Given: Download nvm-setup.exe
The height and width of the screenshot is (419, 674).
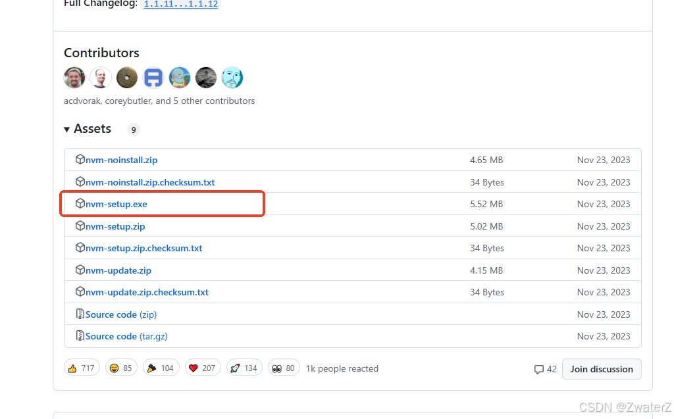Looking at the screenshot, I should (116, 204).
